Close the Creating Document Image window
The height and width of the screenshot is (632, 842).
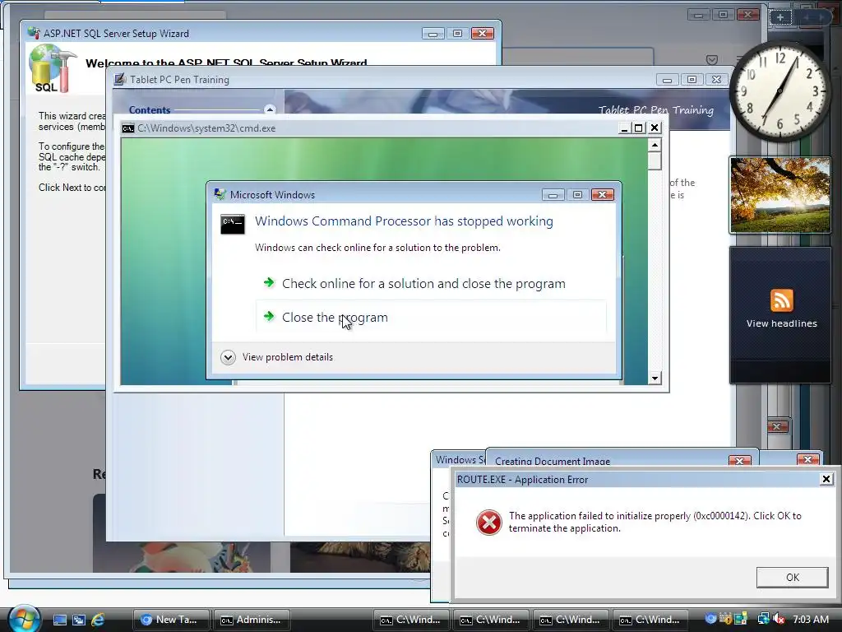739,461
